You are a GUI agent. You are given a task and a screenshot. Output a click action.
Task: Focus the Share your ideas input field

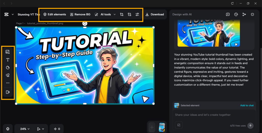214,115
